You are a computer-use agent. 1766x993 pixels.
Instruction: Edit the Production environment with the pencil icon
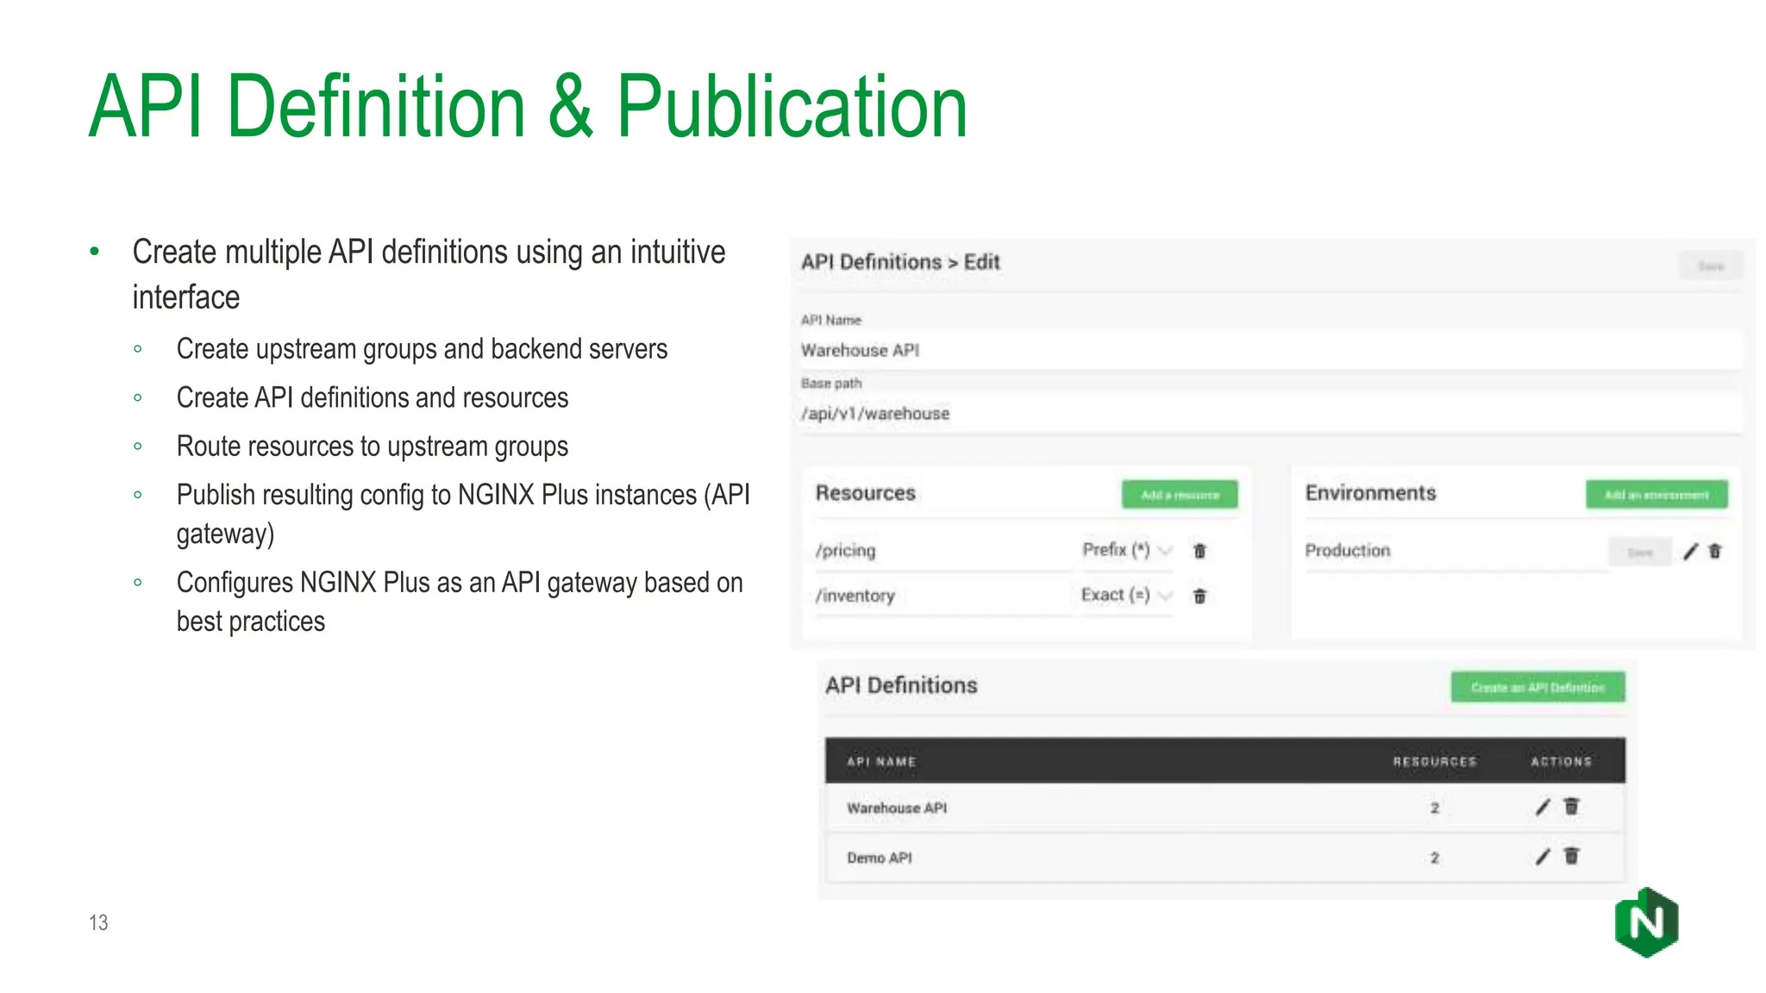(1690, 552)
